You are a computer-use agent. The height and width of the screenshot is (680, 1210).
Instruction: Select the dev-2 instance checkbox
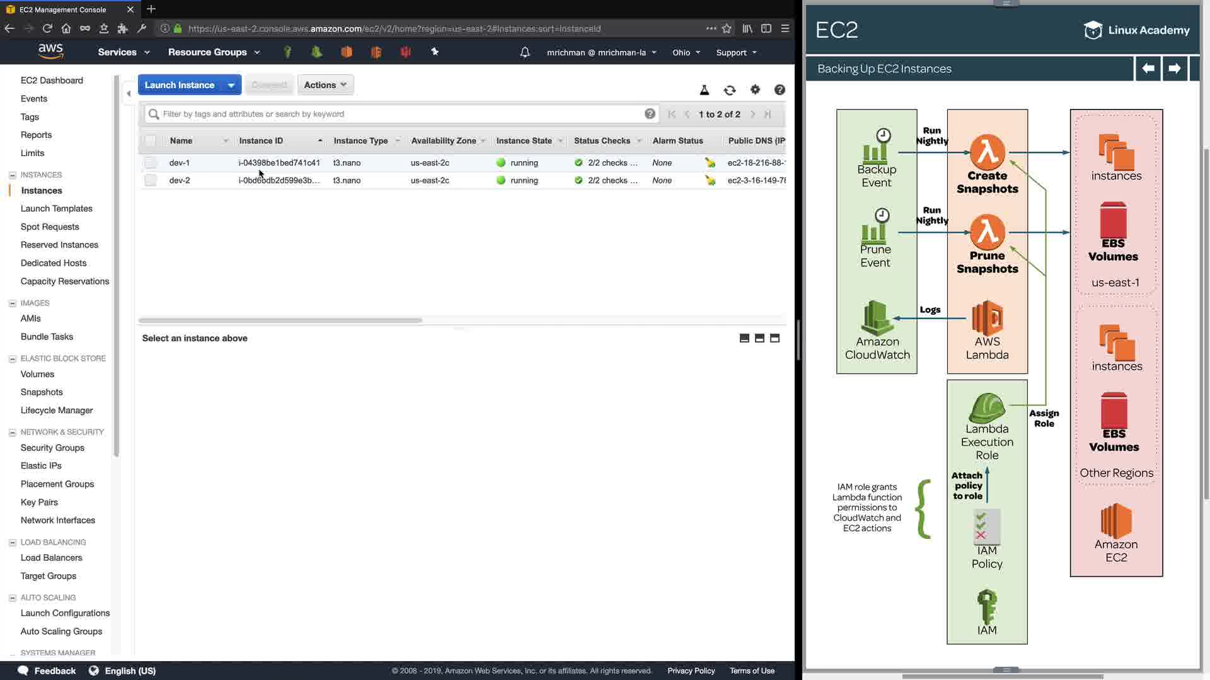[150, 180]
